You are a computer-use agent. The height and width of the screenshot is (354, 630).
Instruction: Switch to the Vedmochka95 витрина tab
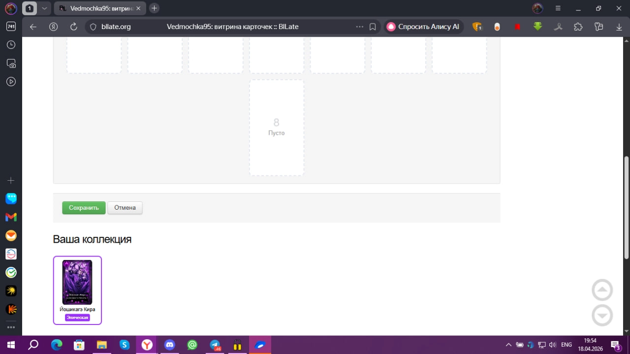coord(100,8)
